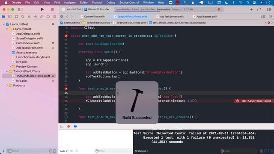Click the XCTAssertTrue failed annotation
Viewport: 274px width, 154px height.
[254, 101]
